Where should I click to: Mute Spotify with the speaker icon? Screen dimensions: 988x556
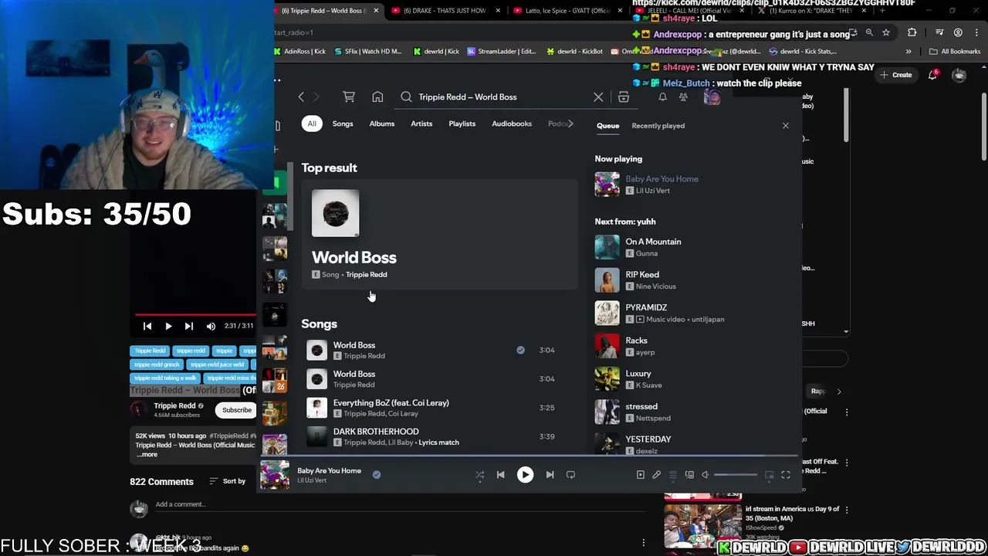(705, 475)
